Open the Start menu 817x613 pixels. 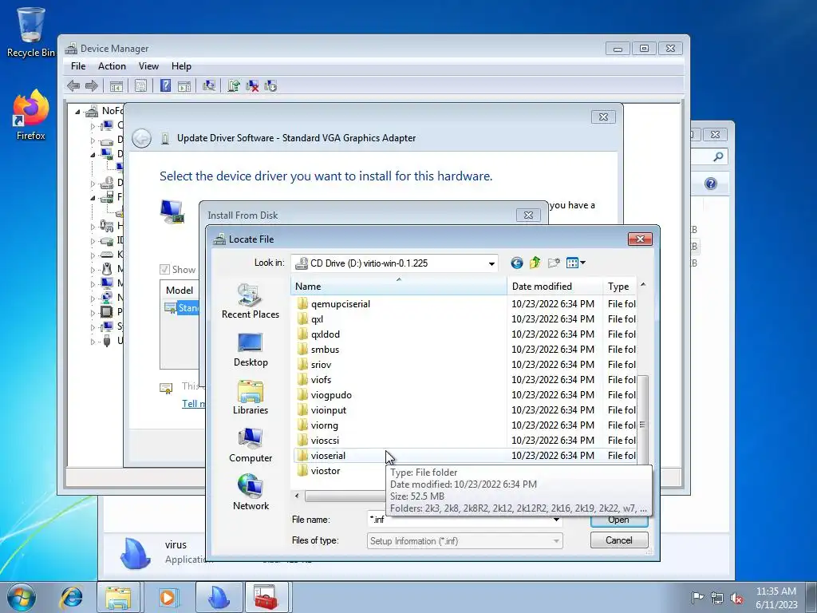coord(22,597)
